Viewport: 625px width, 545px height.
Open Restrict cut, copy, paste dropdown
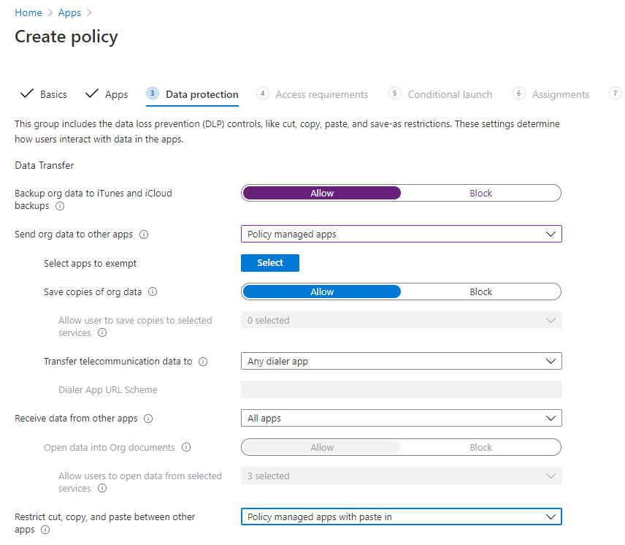point(402,517)
